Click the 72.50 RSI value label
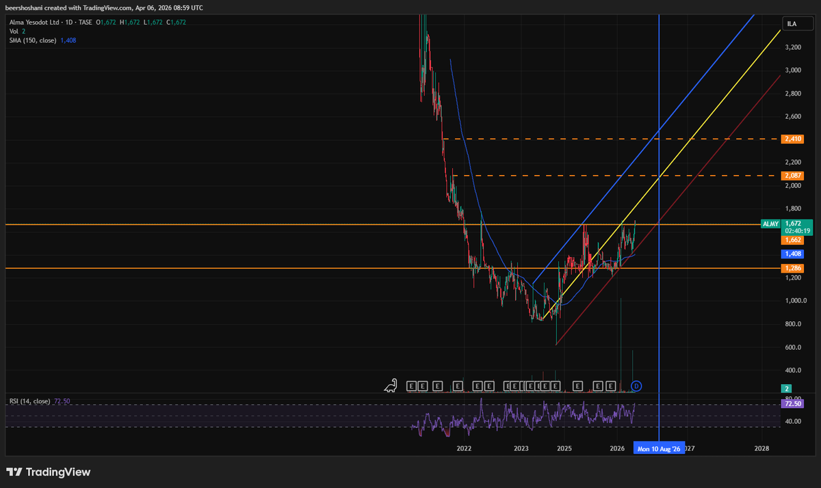The width and height of the screenshot is (821, 488). (x=793, y=404)
